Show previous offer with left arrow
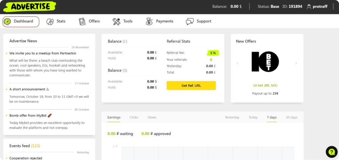The image size is (339, 160). (238, 63)
